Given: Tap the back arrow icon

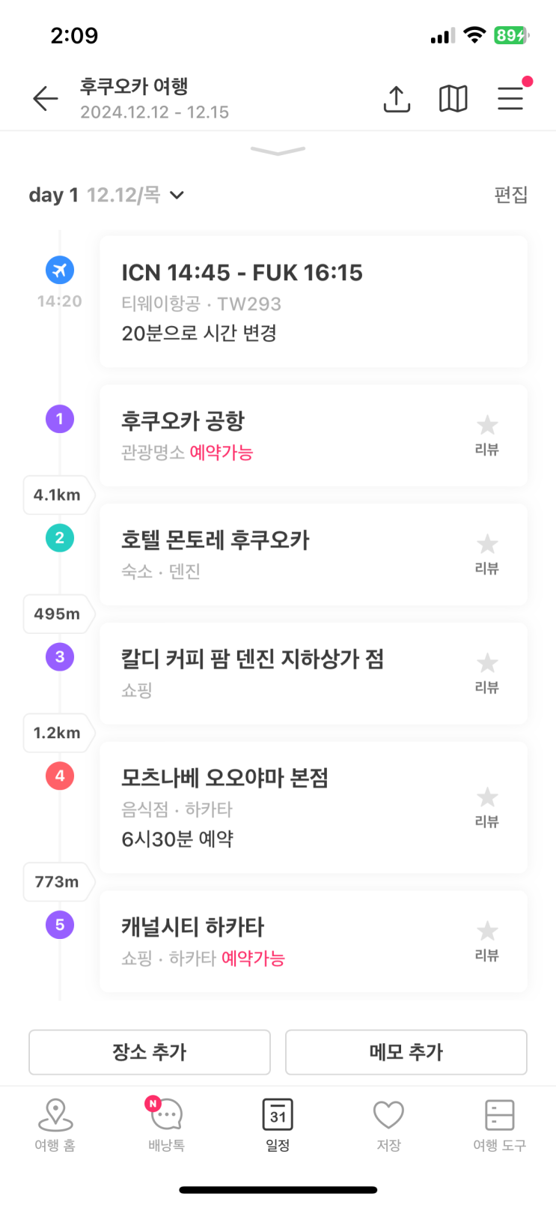Looking at the screenshot, I should 46,98.
